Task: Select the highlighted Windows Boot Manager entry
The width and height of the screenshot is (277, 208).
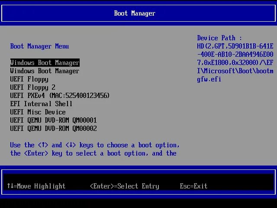Action: tap(45, 63)
